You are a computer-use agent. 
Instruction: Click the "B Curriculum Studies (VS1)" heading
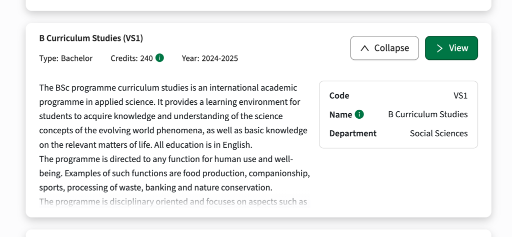point(91,38)
